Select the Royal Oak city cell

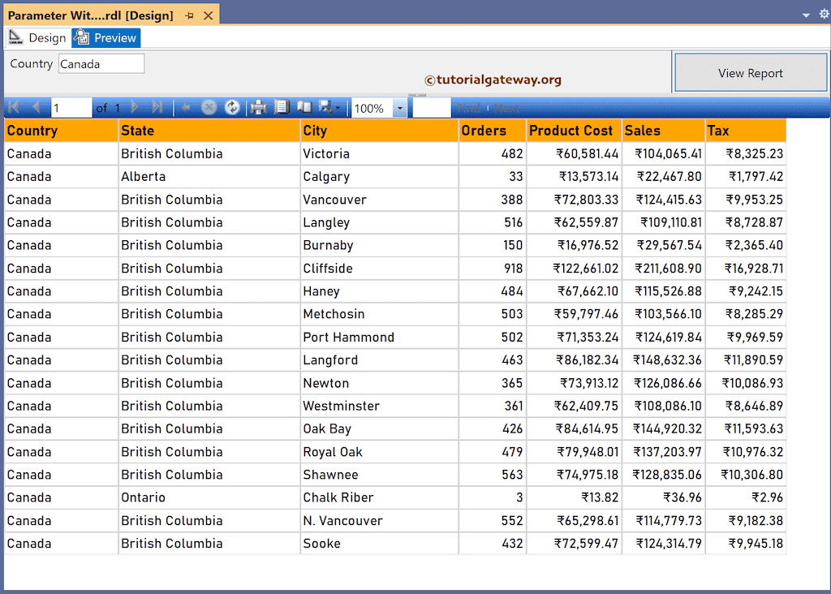380,452
